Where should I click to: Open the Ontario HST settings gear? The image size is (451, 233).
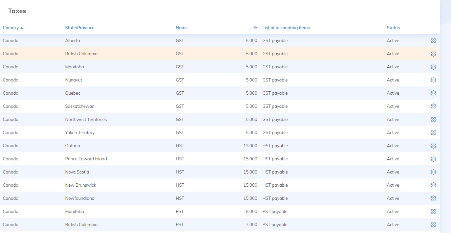tap(433, 146)
